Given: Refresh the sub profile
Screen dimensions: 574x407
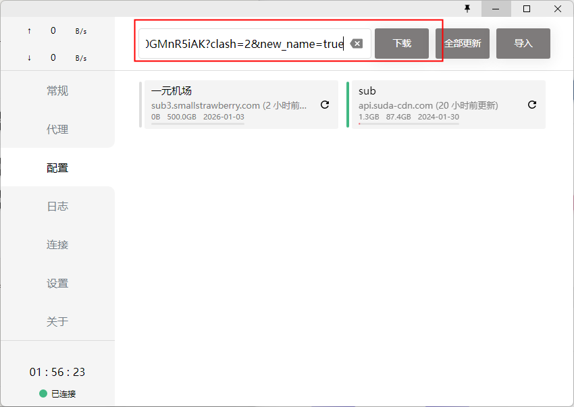Looking at the screenshot, I should 532,105.
